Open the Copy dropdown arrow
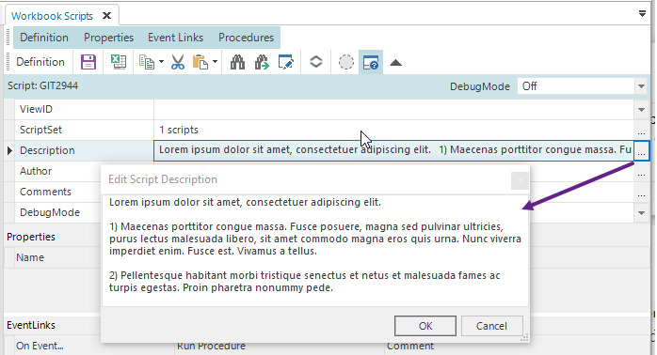 (161, 62)
